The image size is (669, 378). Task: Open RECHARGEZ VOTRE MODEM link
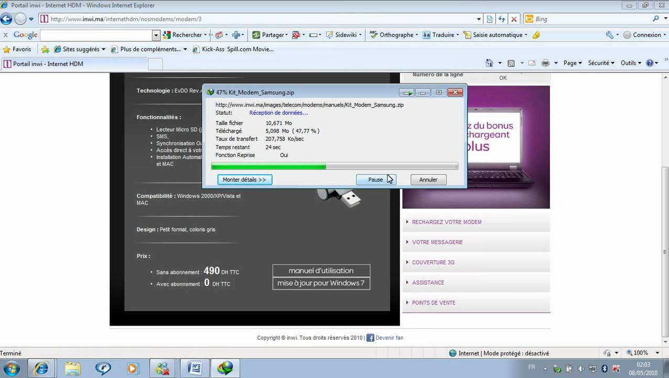pos(447,222)
